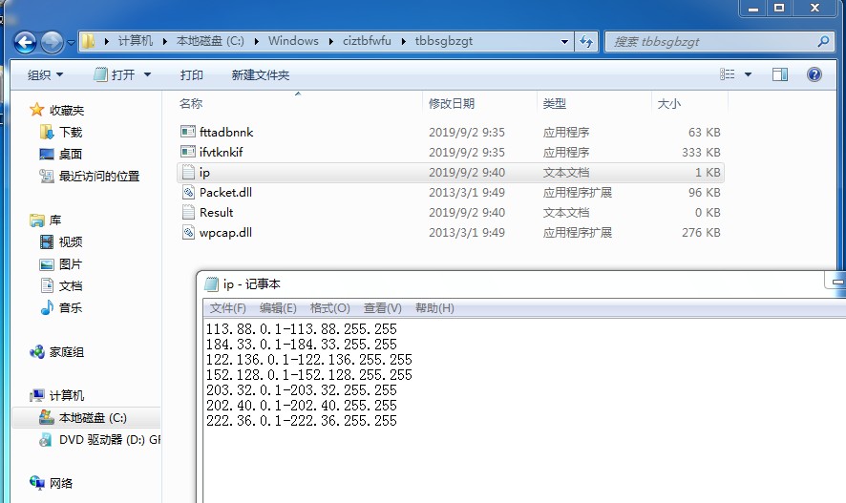Select the Packet.dll file icon
846x503 pixels.
point(188,192)
